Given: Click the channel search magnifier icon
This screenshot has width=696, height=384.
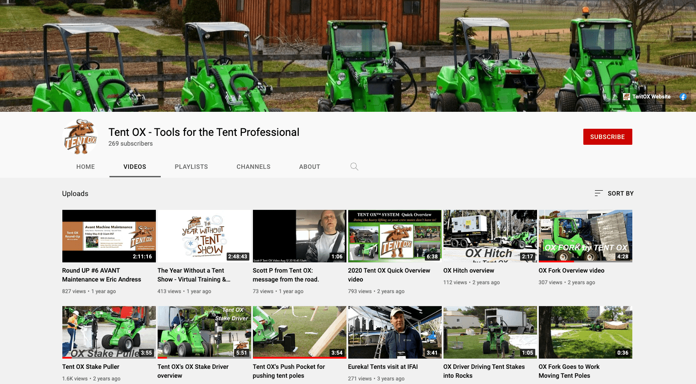Looking at the screenshot, I should (354, 167).
